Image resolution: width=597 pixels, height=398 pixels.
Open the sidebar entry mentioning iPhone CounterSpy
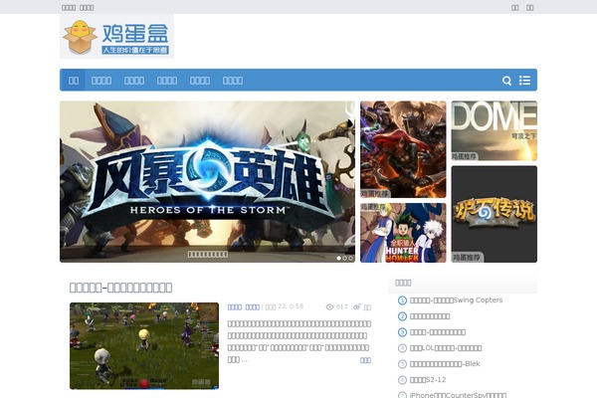point(458,395)
